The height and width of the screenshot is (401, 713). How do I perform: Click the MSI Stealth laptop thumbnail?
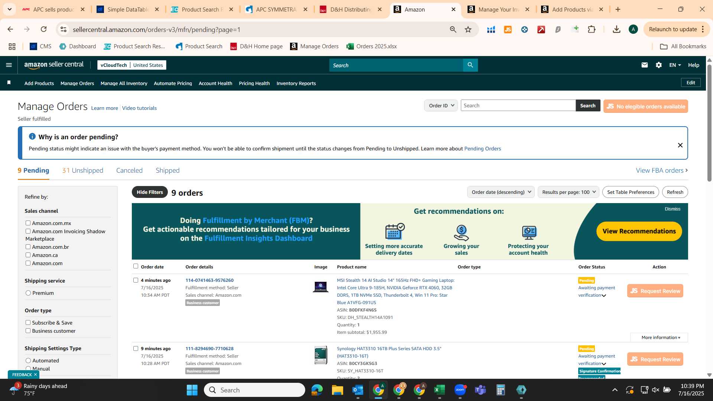pyautogui.click(x=320, y=287)
